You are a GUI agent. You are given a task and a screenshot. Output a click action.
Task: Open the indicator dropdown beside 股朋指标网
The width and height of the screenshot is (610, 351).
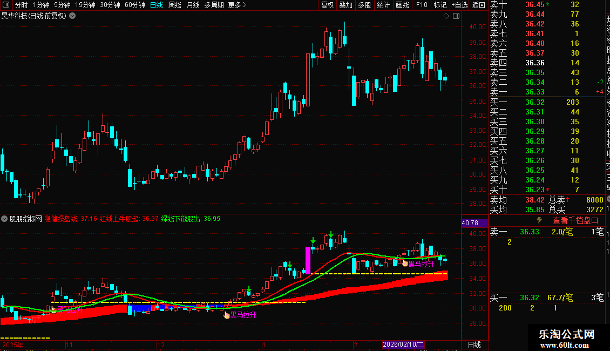click(4, 219)
